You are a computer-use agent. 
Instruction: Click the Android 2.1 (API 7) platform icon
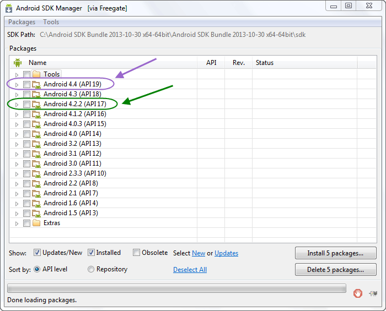click(36, 194)
